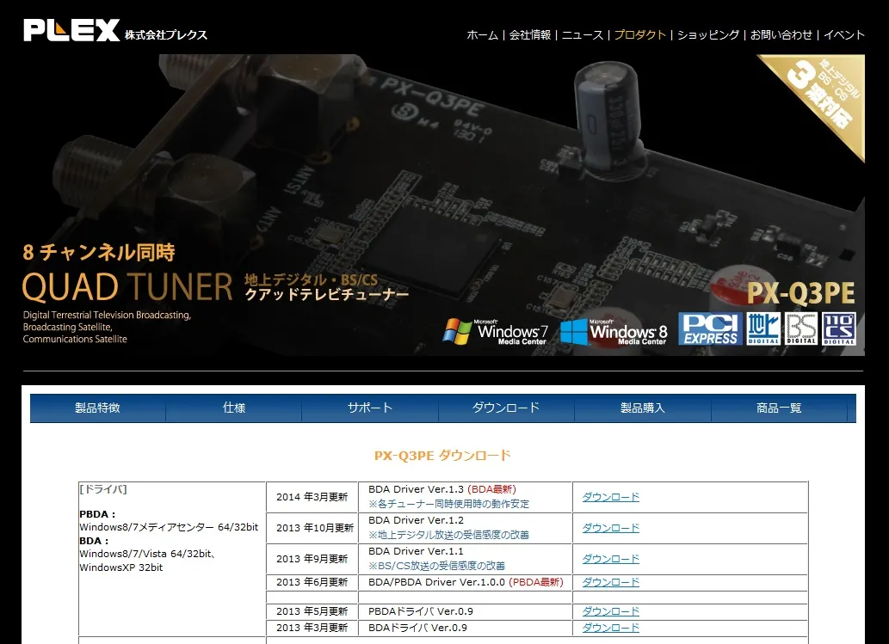
Task: Click the 110 CS Digital badge
Action: point(838,328)
